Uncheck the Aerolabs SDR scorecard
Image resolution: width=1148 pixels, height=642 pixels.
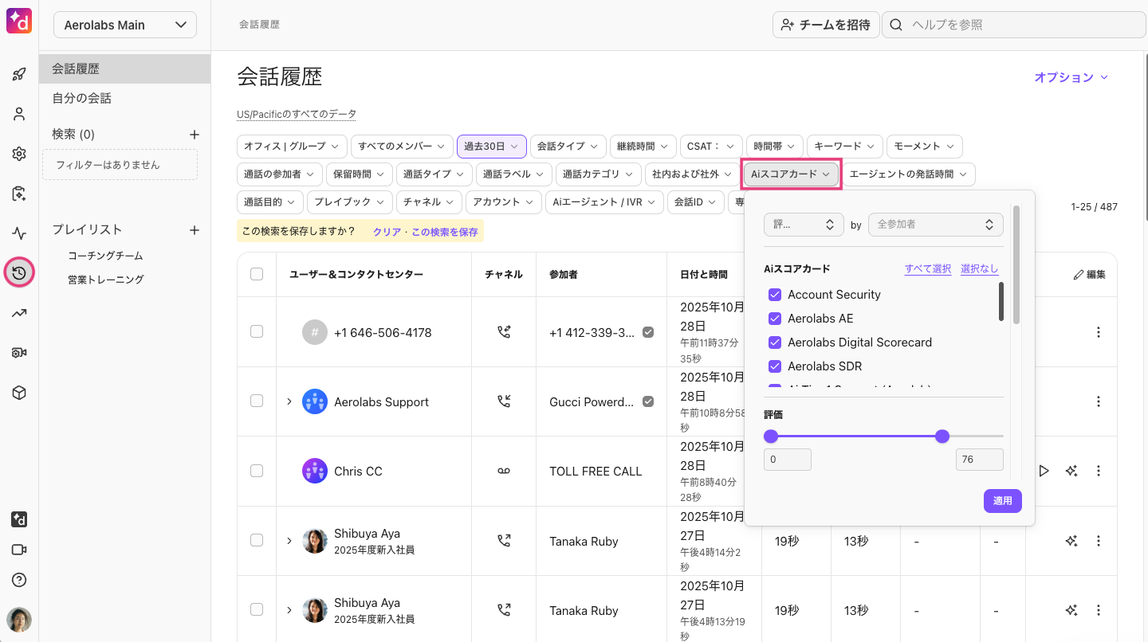coord(774,366)
